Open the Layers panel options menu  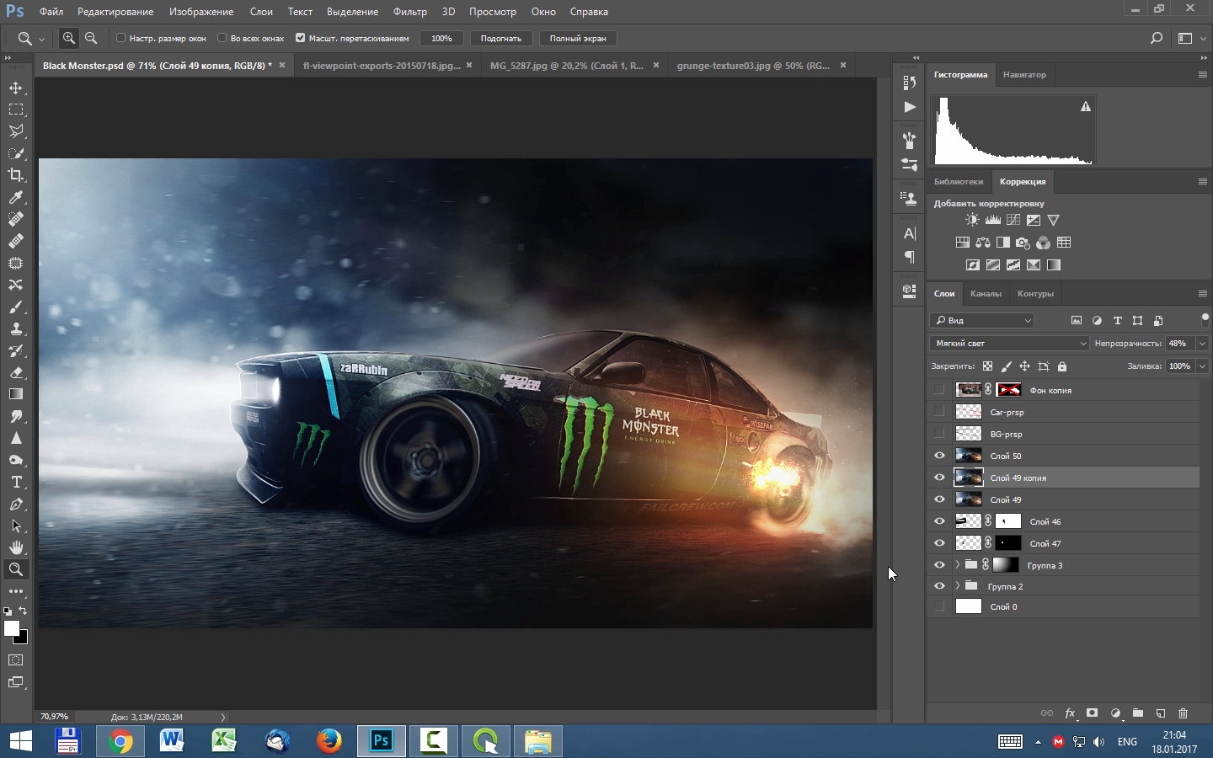(x=1202, y=294)
